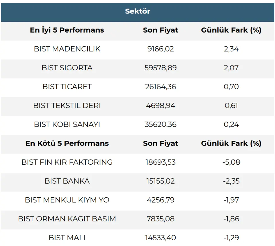Click the BIST MALI sector name

point(67,238)
